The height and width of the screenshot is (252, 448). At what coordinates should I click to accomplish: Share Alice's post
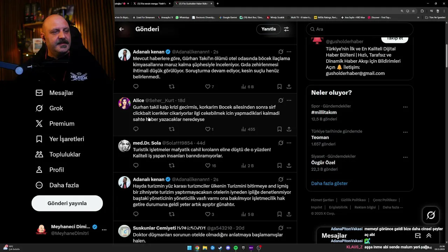(289, 129)
